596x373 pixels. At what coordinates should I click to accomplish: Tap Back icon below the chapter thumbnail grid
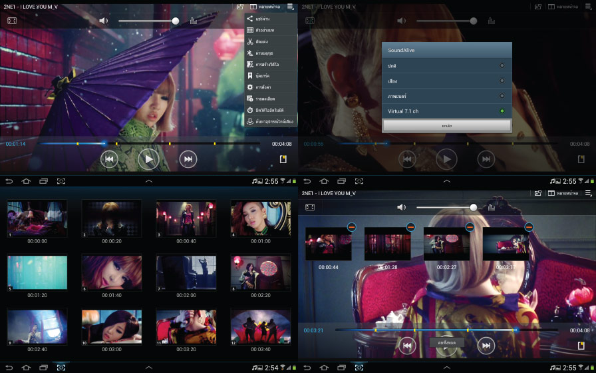tap(9, 368)
